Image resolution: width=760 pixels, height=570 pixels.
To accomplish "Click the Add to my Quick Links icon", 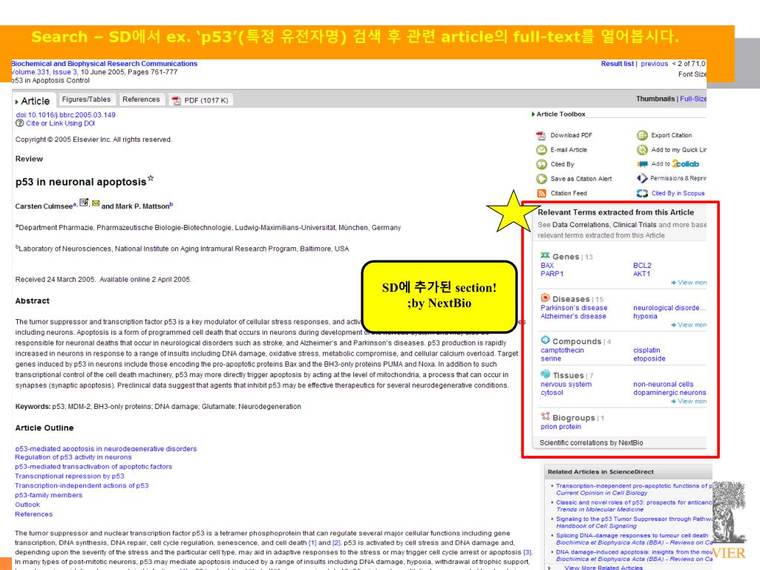I will coord(642,150).
